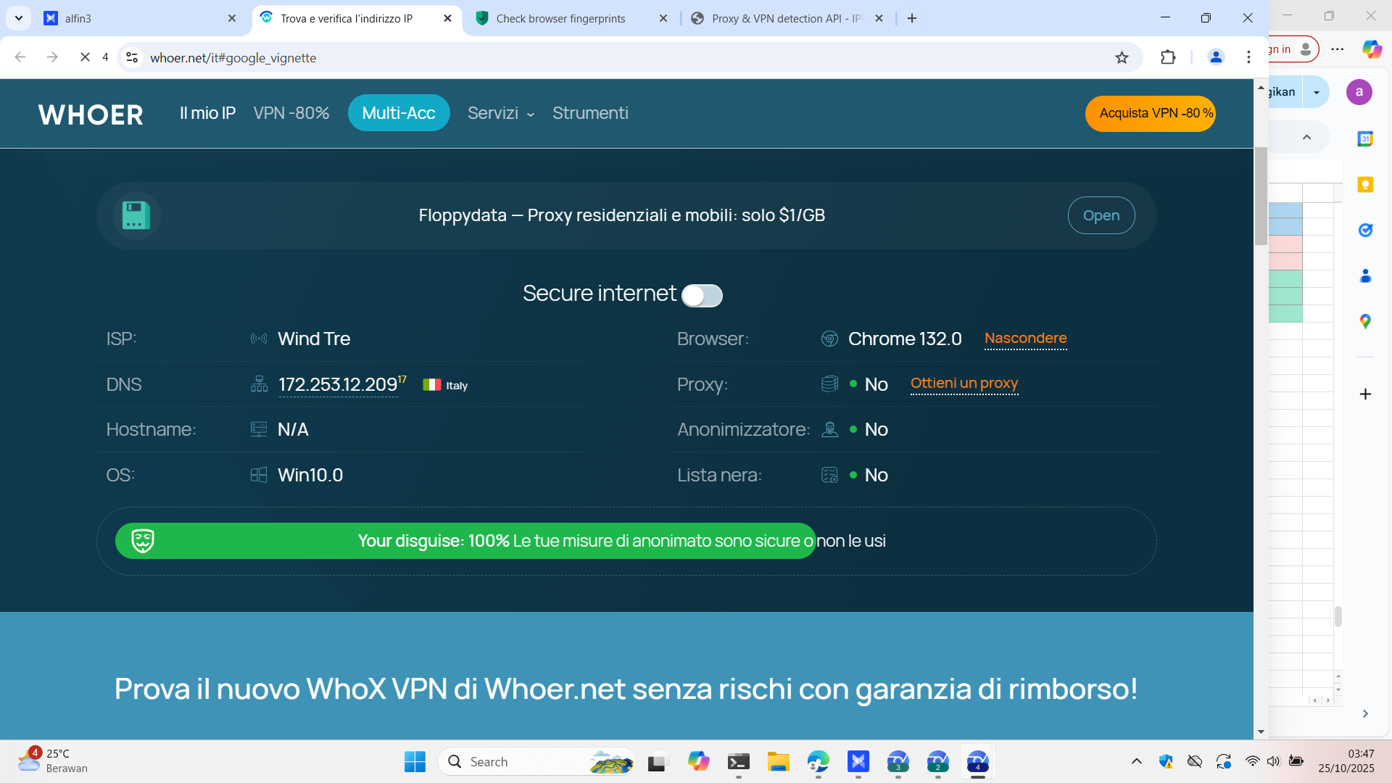
Task: Open Google Maps in the side panel
Action: [1365, 321]
